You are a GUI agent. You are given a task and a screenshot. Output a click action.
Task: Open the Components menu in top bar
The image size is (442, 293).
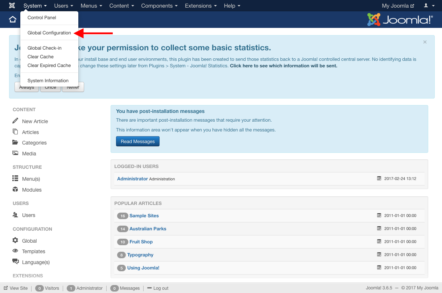(x=159, y=6)
